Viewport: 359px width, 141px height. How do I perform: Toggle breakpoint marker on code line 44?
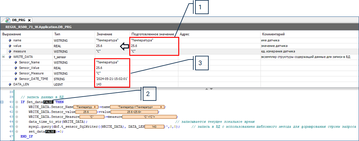[17, 122]
